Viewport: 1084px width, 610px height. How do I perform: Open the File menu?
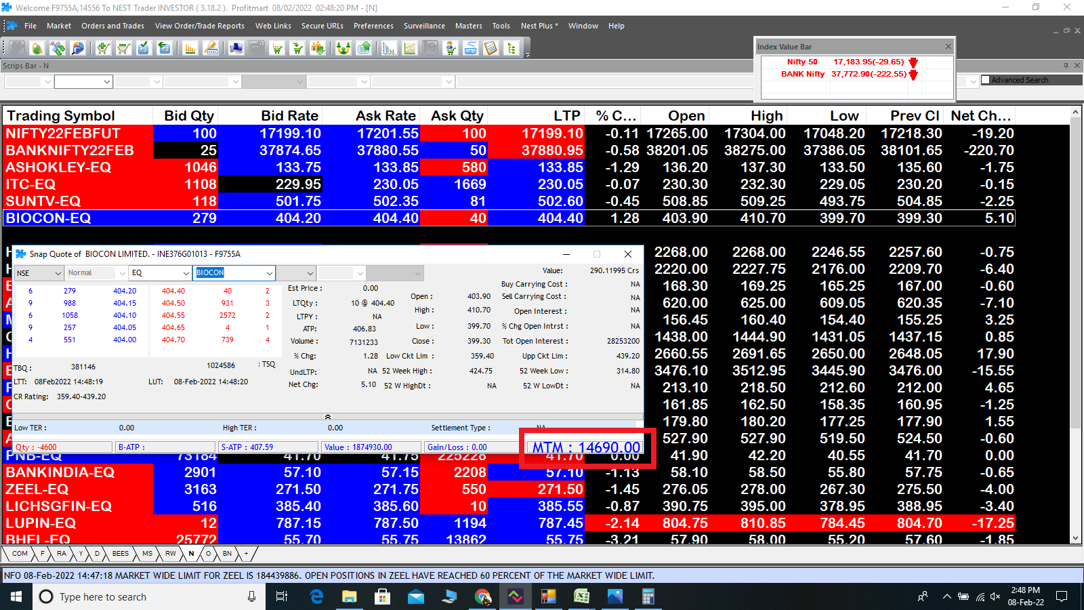pyautogui.click(x=30, y=26)
